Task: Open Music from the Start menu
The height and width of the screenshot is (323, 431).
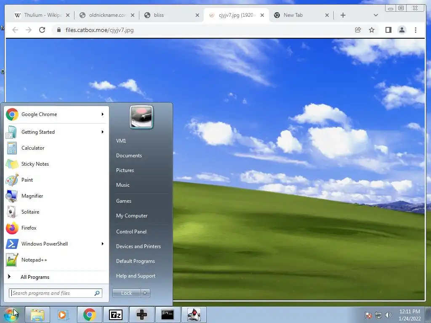Action: (122, 185)
